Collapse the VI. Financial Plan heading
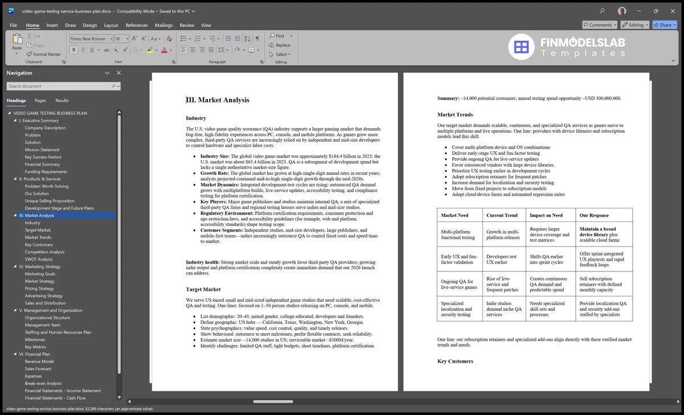The width and height of the screenshot is (684, 415). click(x=15, y=354)
